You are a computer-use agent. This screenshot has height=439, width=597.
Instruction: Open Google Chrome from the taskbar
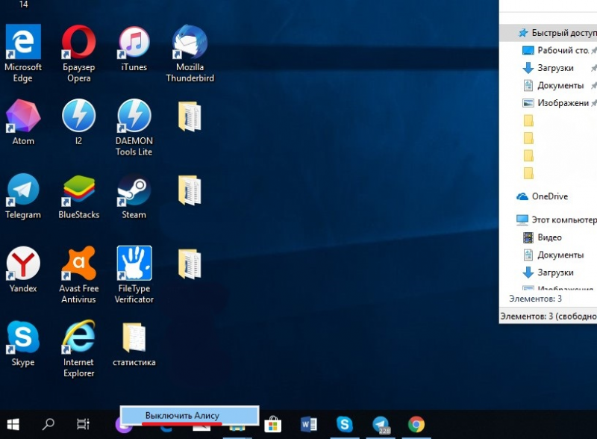(416, 424)
